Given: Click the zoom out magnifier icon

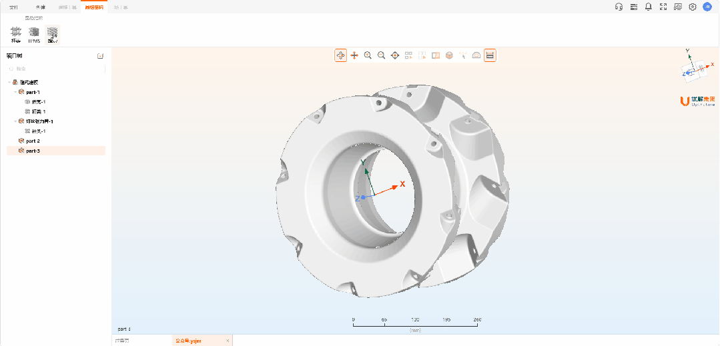Looking at the screenshot, I should [x=381, y=55].
